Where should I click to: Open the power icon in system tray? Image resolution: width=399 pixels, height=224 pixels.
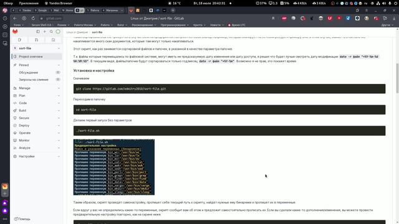click(x=395, y=3)
